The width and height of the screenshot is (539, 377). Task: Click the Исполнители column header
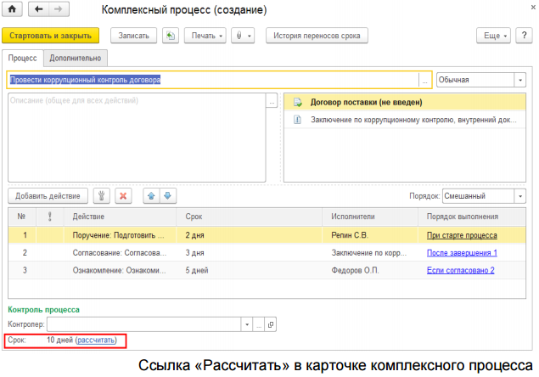(370, 217)
